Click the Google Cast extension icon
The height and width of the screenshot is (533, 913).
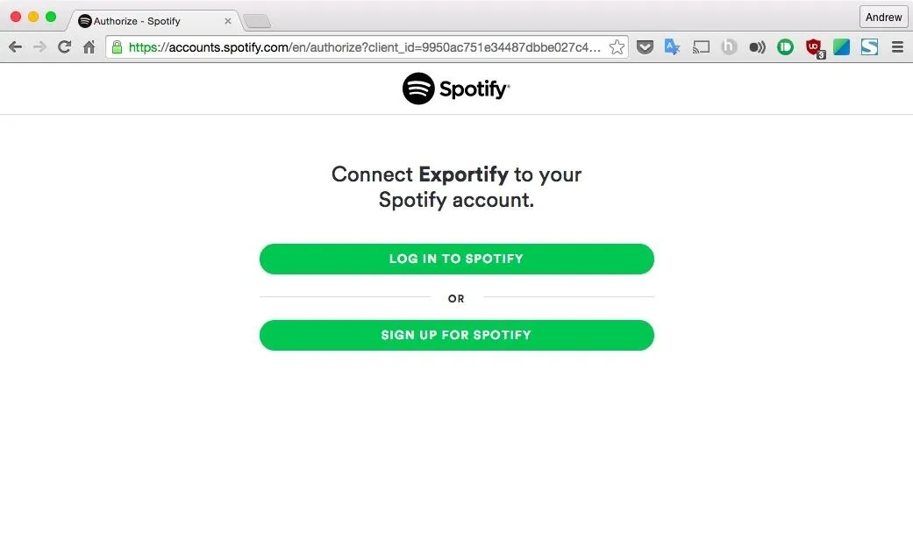[701, 47]
